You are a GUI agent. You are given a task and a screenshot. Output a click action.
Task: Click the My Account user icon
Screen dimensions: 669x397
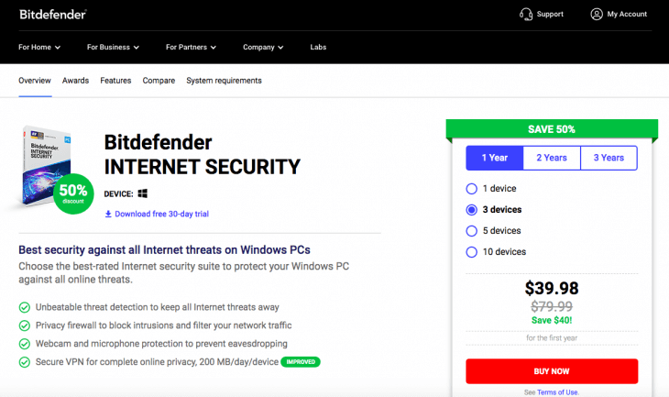point(597,15)
